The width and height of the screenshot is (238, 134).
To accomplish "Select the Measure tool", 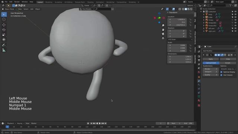I will click(x=4, y=50).
